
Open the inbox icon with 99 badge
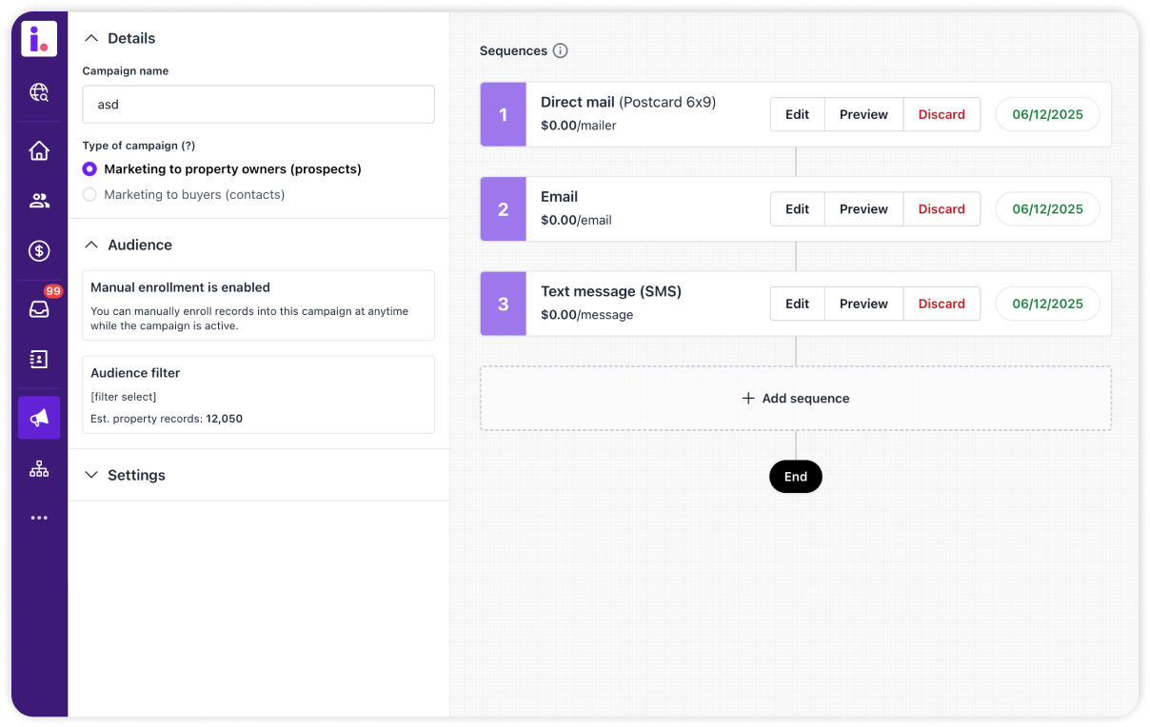(39, 308)
